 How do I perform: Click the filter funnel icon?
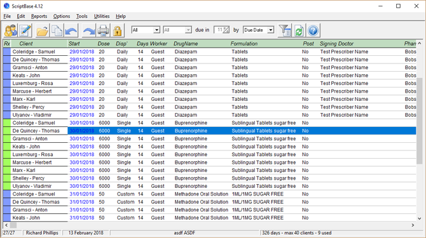pyautogui.click(x=285, y=30)
